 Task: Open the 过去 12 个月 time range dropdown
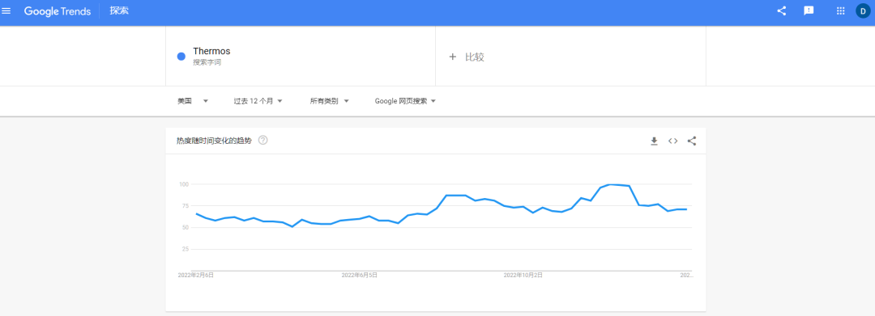[258, 101]
